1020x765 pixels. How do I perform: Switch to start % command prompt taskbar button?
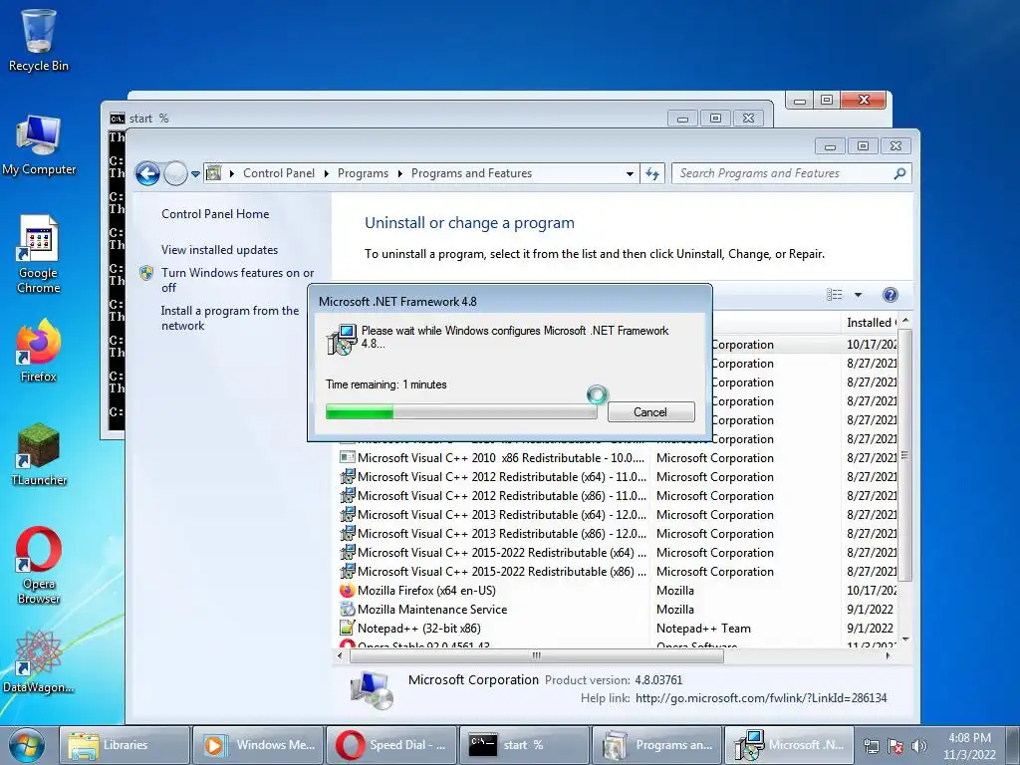coord(524,745)
